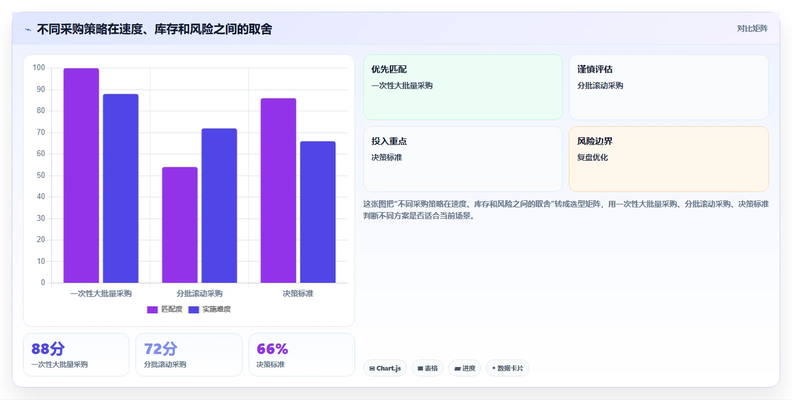Click the y-axis value 100
The image size is (792, 400).
click(39, 68)
